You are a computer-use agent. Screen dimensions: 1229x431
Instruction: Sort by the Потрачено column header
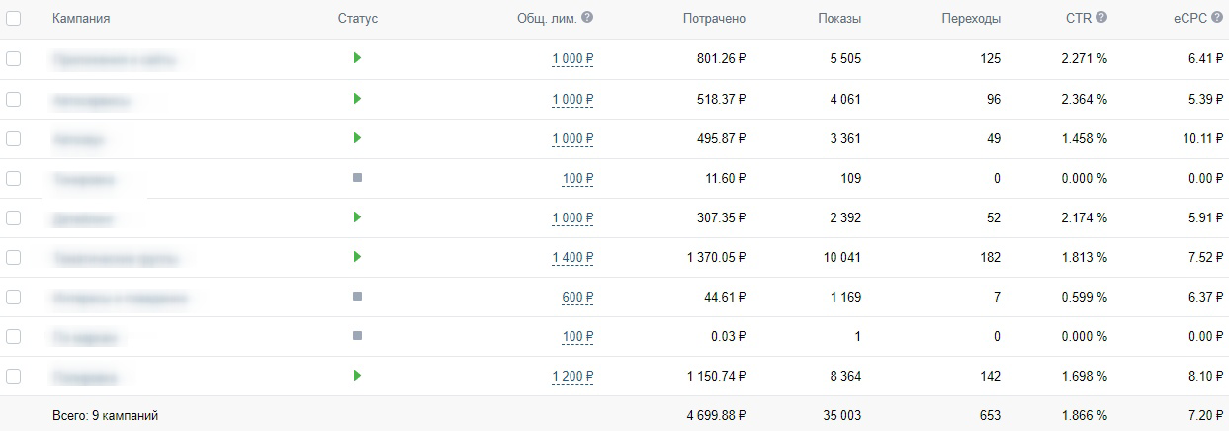pos(714,19)
